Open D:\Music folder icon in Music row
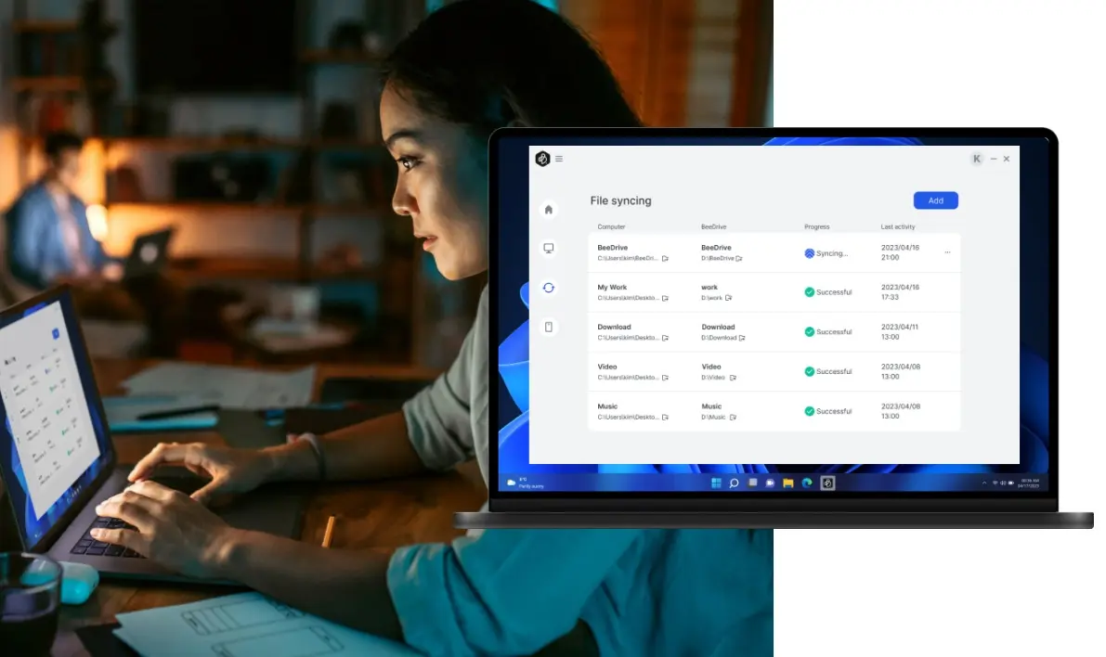This screenshot has height=657, width=1106. point(733,418)
